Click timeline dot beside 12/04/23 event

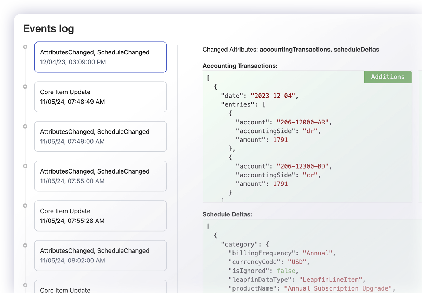25,47
